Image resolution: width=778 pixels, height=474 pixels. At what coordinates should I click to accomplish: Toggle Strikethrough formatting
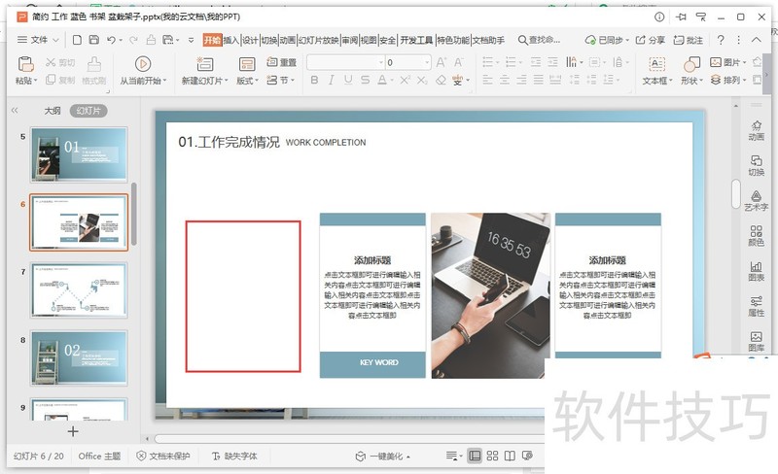tap(366, 80)
